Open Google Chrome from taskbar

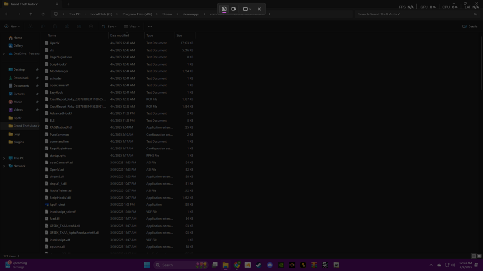click(237, 265)
